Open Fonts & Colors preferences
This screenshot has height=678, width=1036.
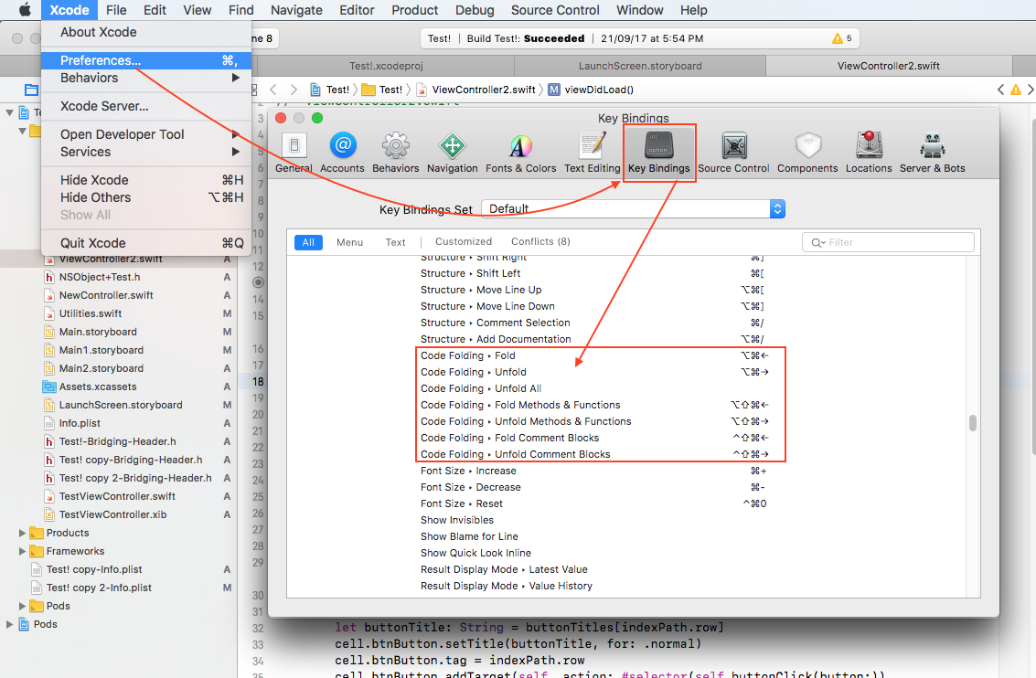pos(520,154)
